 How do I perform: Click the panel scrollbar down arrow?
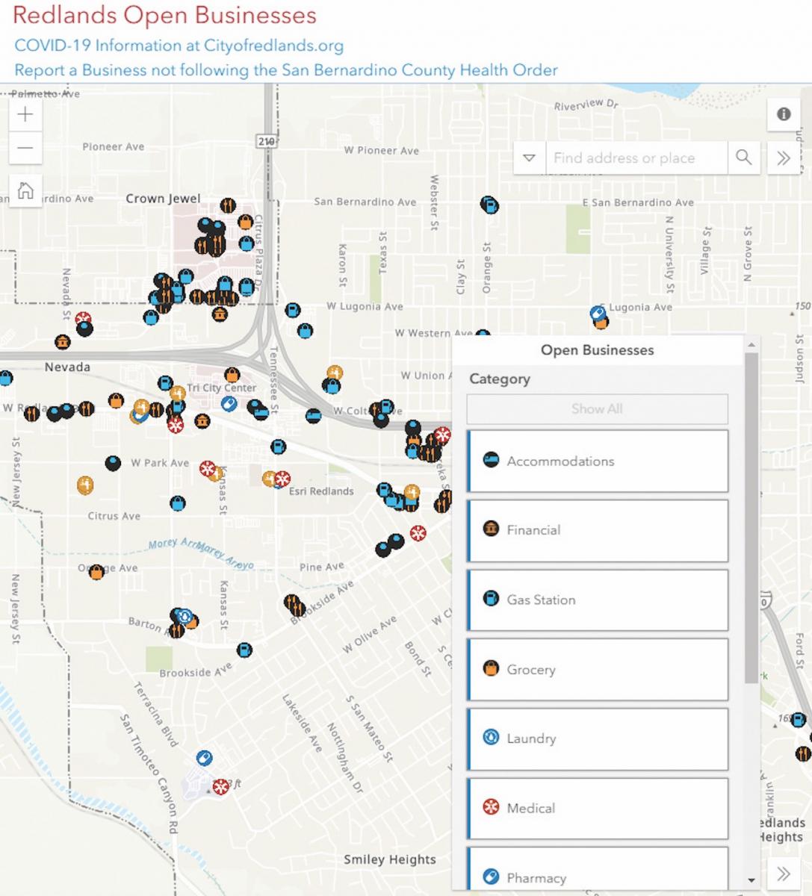751,881
